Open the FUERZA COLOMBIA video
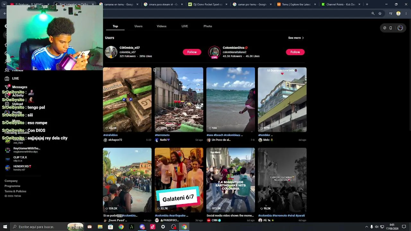The height and width of the screenshot is (231, 411). tap(282, 180)
